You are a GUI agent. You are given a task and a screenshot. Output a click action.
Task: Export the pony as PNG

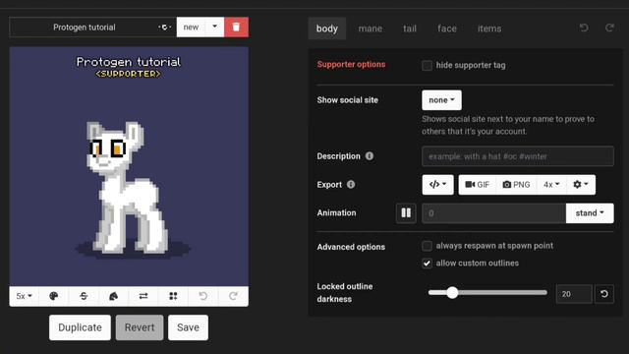click(x=516, y=185)
